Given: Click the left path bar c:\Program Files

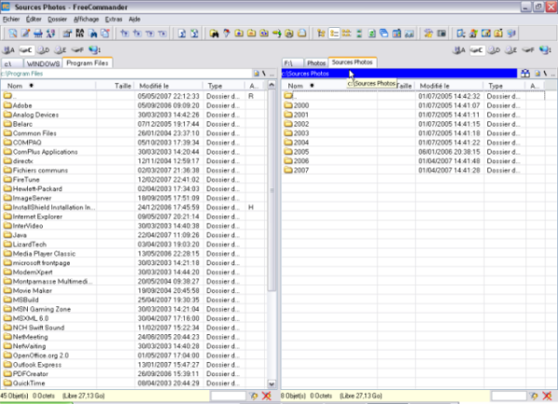Looking at the screenshot, I should coord(126,74).
